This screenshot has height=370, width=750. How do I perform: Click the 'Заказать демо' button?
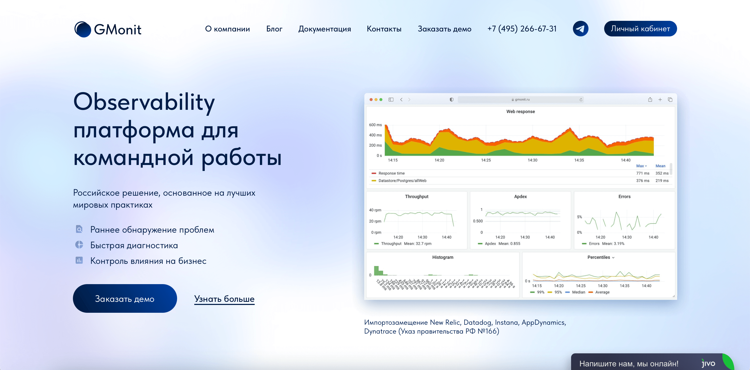pyautogui.click(x=125, y=298)
